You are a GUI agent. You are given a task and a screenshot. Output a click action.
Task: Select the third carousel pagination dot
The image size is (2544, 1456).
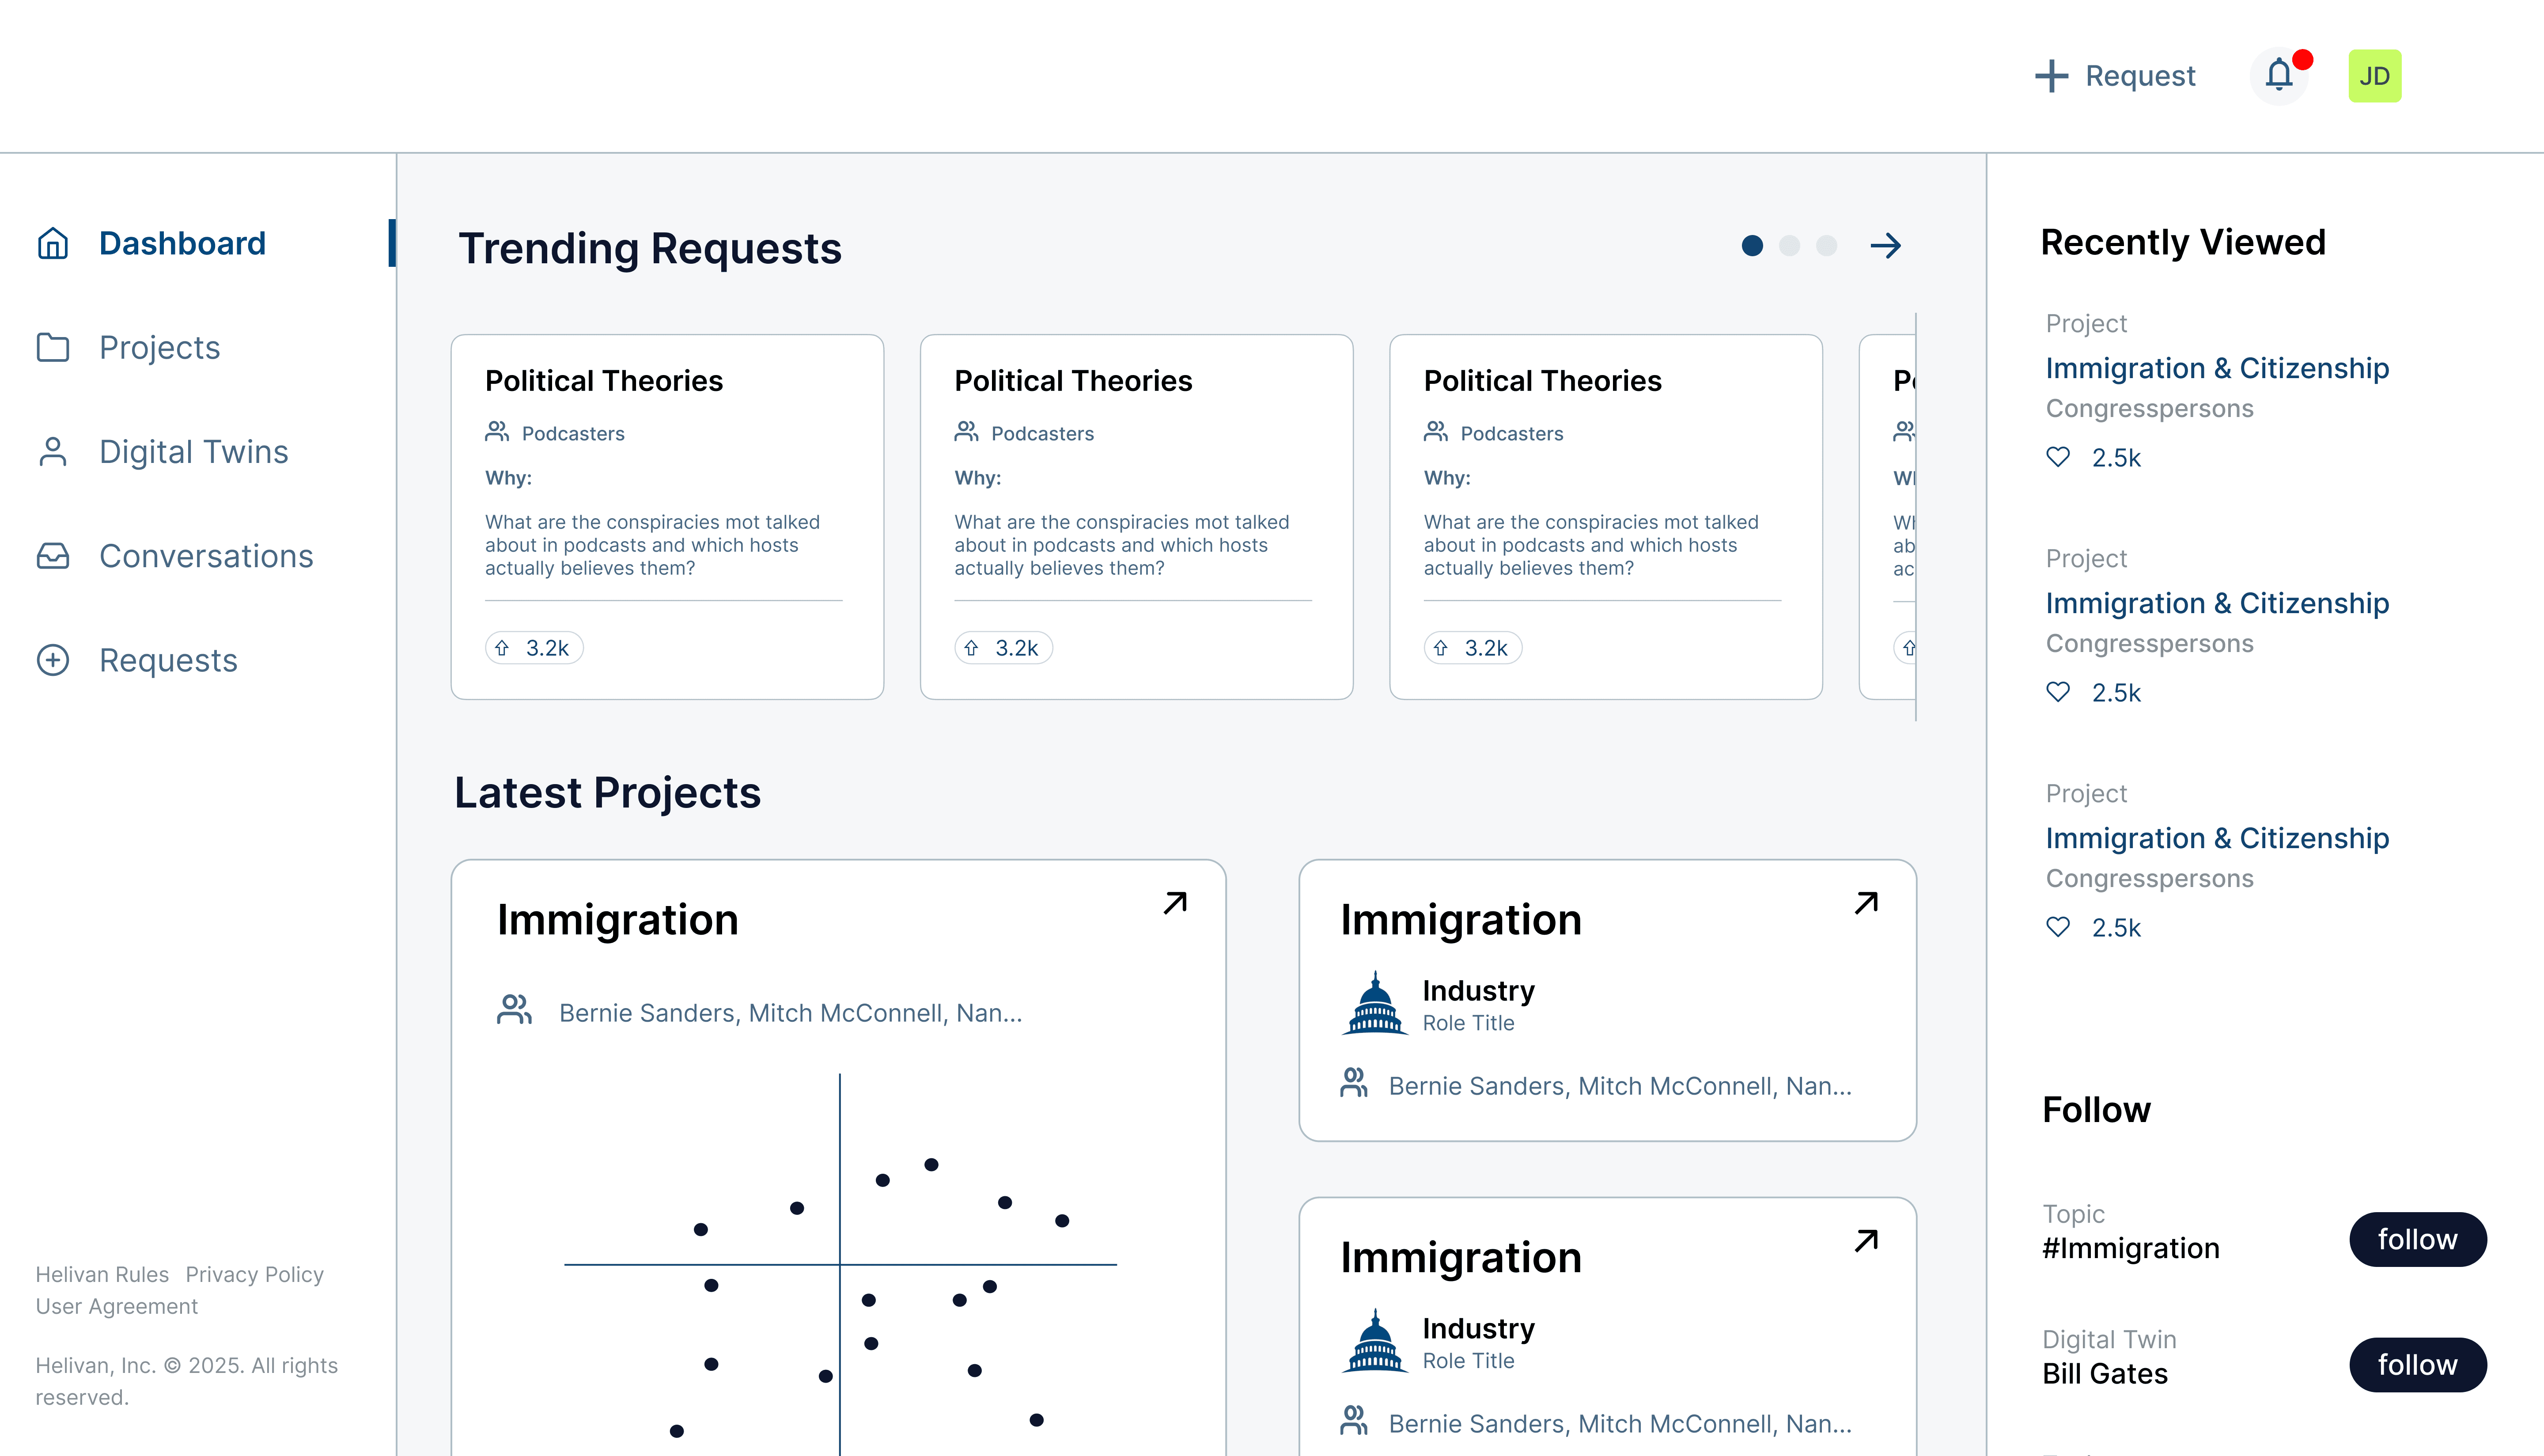click(1826, 246)
